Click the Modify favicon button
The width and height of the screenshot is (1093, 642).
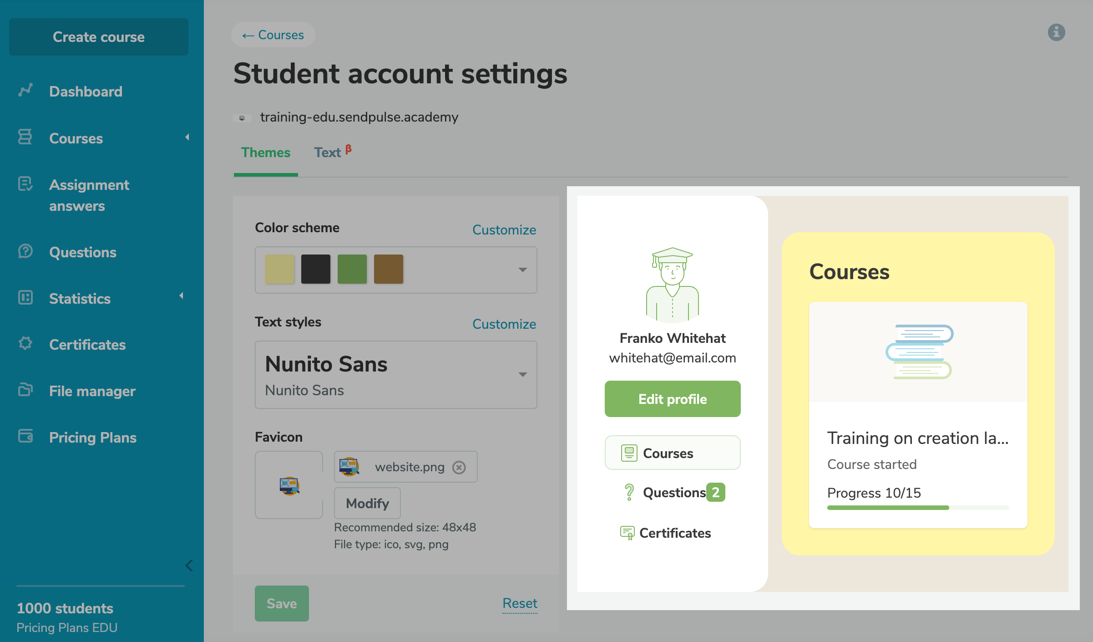367,503
